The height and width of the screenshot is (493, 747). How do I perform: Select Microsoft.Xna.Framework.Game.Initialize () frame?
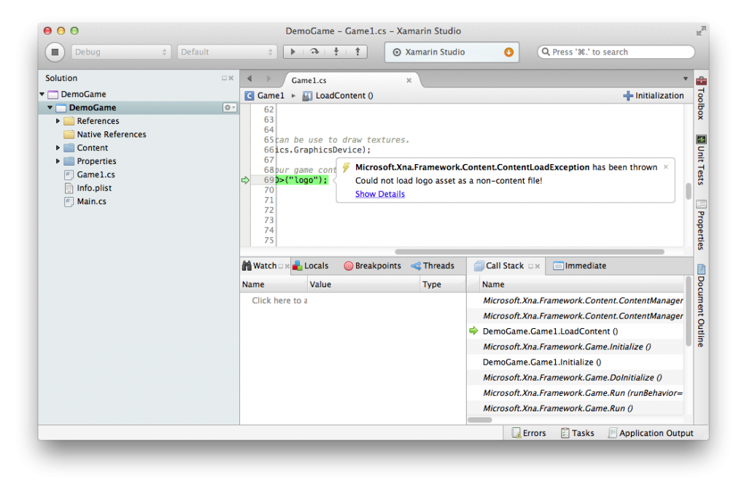[x=567, y=346]
